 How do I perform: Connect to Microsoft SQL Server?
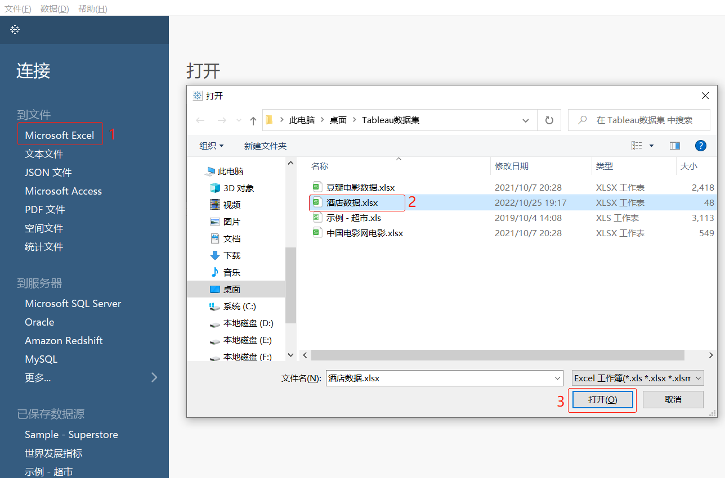(x=73, y=303)
